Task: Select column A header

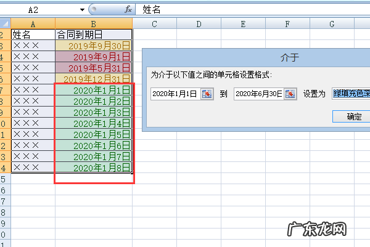Action: (x=33, y=23)
